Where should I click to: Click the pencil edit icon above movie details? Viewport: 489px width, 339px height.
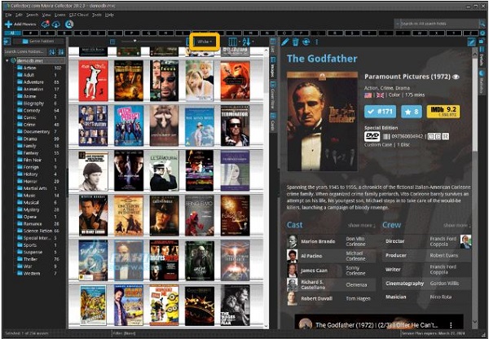coord(284,42)
